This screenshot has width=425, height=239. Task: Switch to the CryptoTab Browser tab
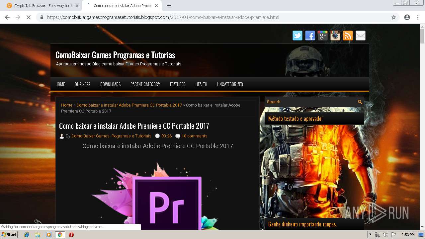(x=42, y=6)
